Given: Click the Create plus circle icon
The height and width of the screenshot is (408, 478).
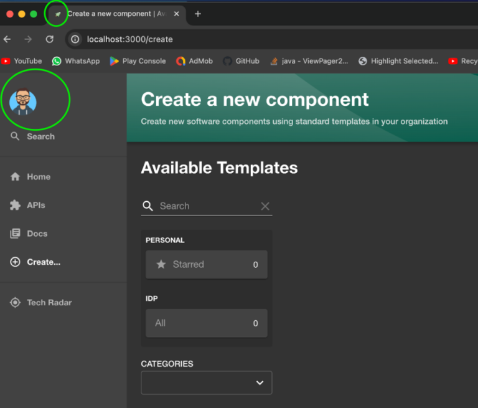Looking at the screenshot, I should click(15, 262).
